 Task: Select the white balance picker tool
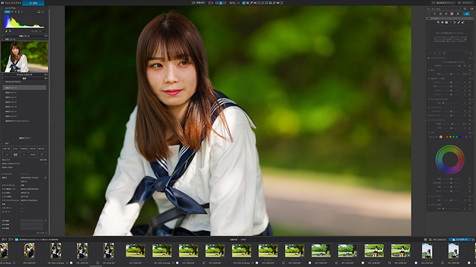[x=251, y=3]
